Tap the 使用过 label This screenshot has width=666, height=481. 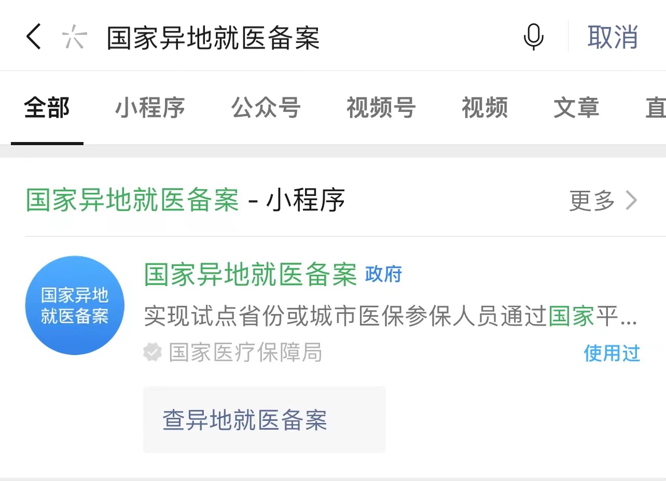point(612,353)
